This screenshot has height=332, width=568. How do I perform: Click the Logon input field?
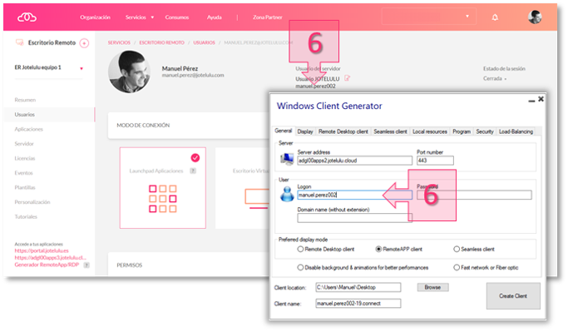354,195
